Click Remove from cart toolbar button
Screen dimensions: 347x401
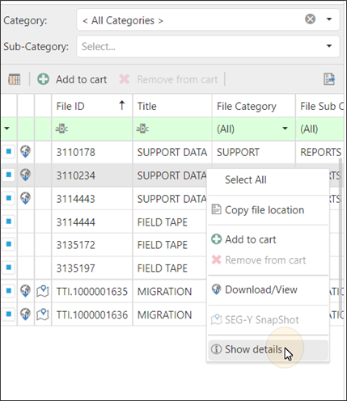pos(168,79)
